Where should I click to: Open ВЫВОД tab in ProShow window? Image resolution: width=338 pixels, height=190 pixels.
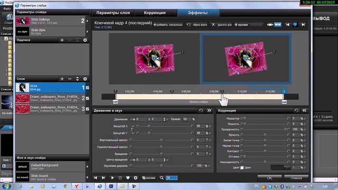(x=321, y=18)
